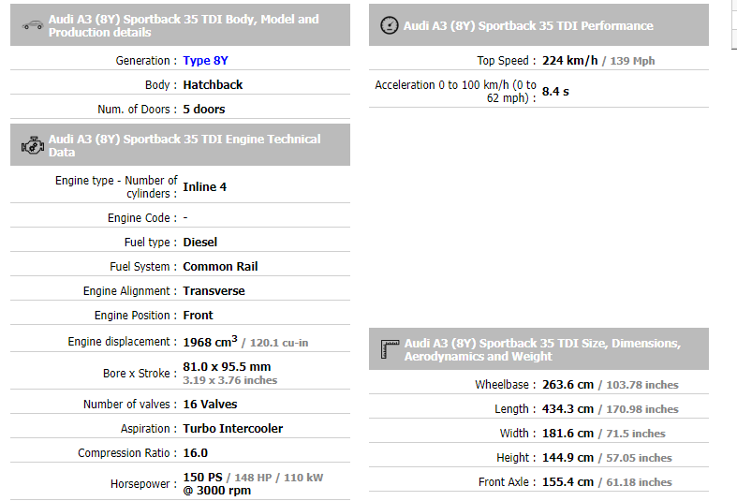Click the Diesel fuel type value
This screenshot has height=501, width=737.
point(199,243)
